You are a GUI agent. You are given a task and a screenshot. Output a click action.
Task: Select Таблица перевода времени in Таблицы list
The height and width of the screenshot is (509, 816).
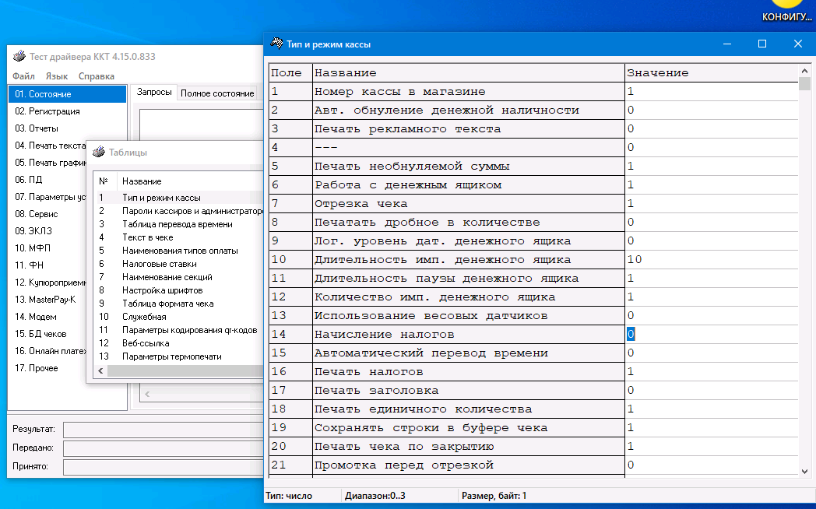[x=178, y=224]
